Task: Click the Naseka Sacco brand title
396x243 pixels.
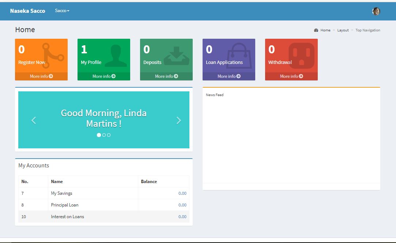Action: 27,11
